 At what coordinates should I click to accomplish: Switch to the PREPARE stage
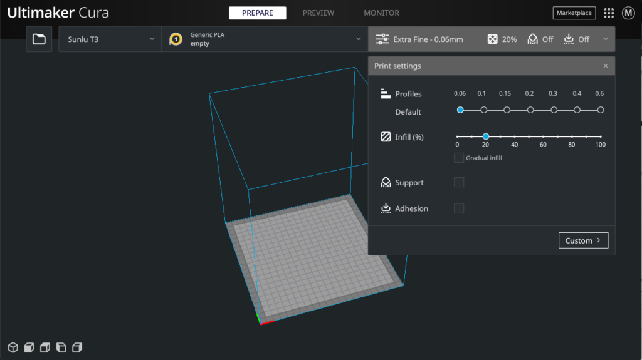point(258,13)
